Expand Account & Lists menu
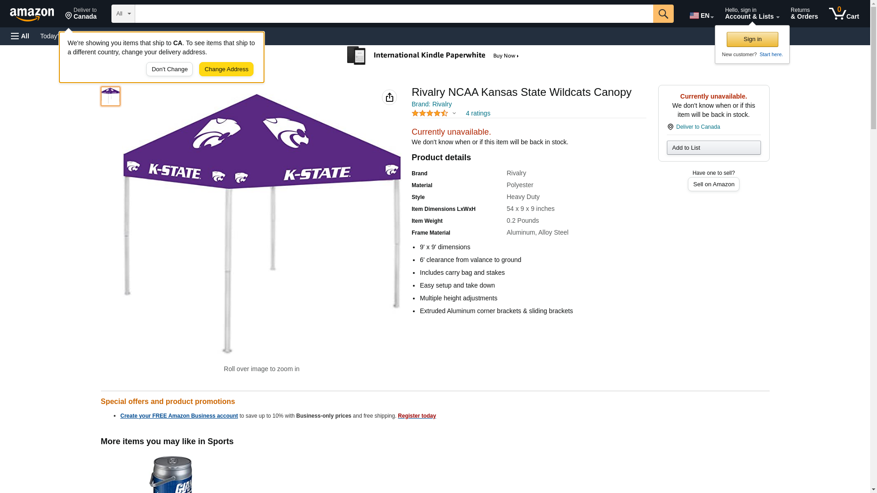The image size is (877, 493). point(752,14)
